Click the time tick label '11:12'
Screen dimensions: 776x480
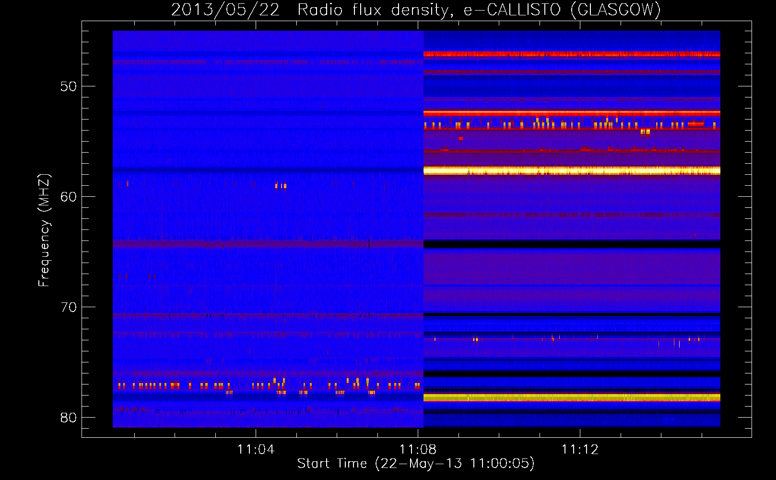[x=580, y=449]
